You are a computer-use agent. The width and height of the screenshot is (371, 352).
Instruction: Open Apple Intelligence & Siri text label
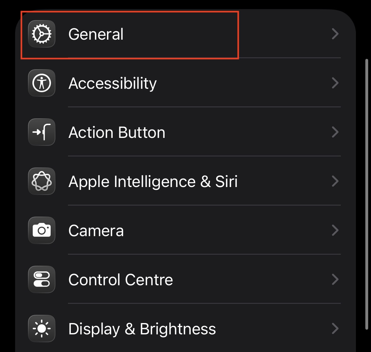point(153,181)
